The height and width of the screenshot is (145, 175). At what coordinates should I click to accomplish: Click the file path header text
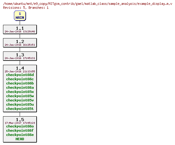click(x=87, y=4)
